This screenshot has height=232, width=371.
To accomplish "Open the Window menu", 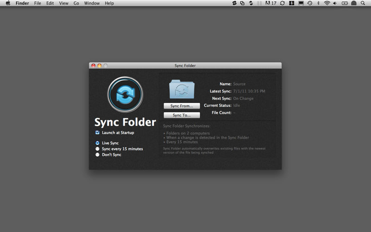I will [92, 3].
